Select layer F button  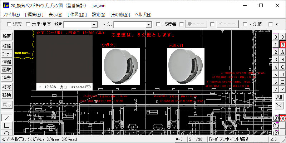pyautogui.click(x=282, y=89)
